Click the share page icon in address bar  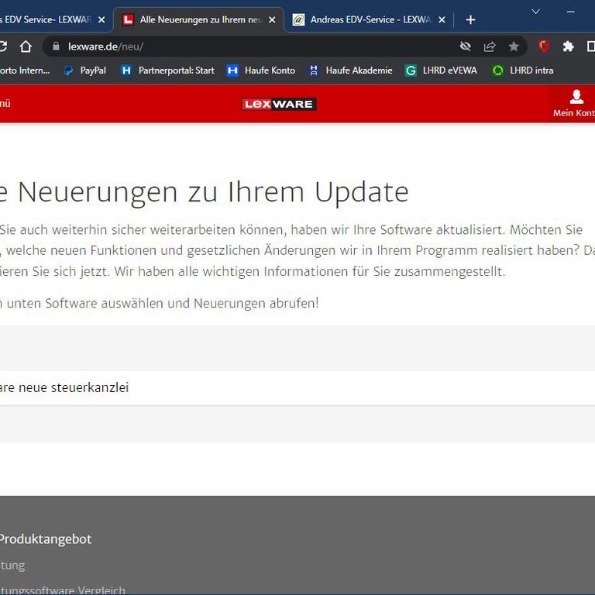[x=490, y=46]
